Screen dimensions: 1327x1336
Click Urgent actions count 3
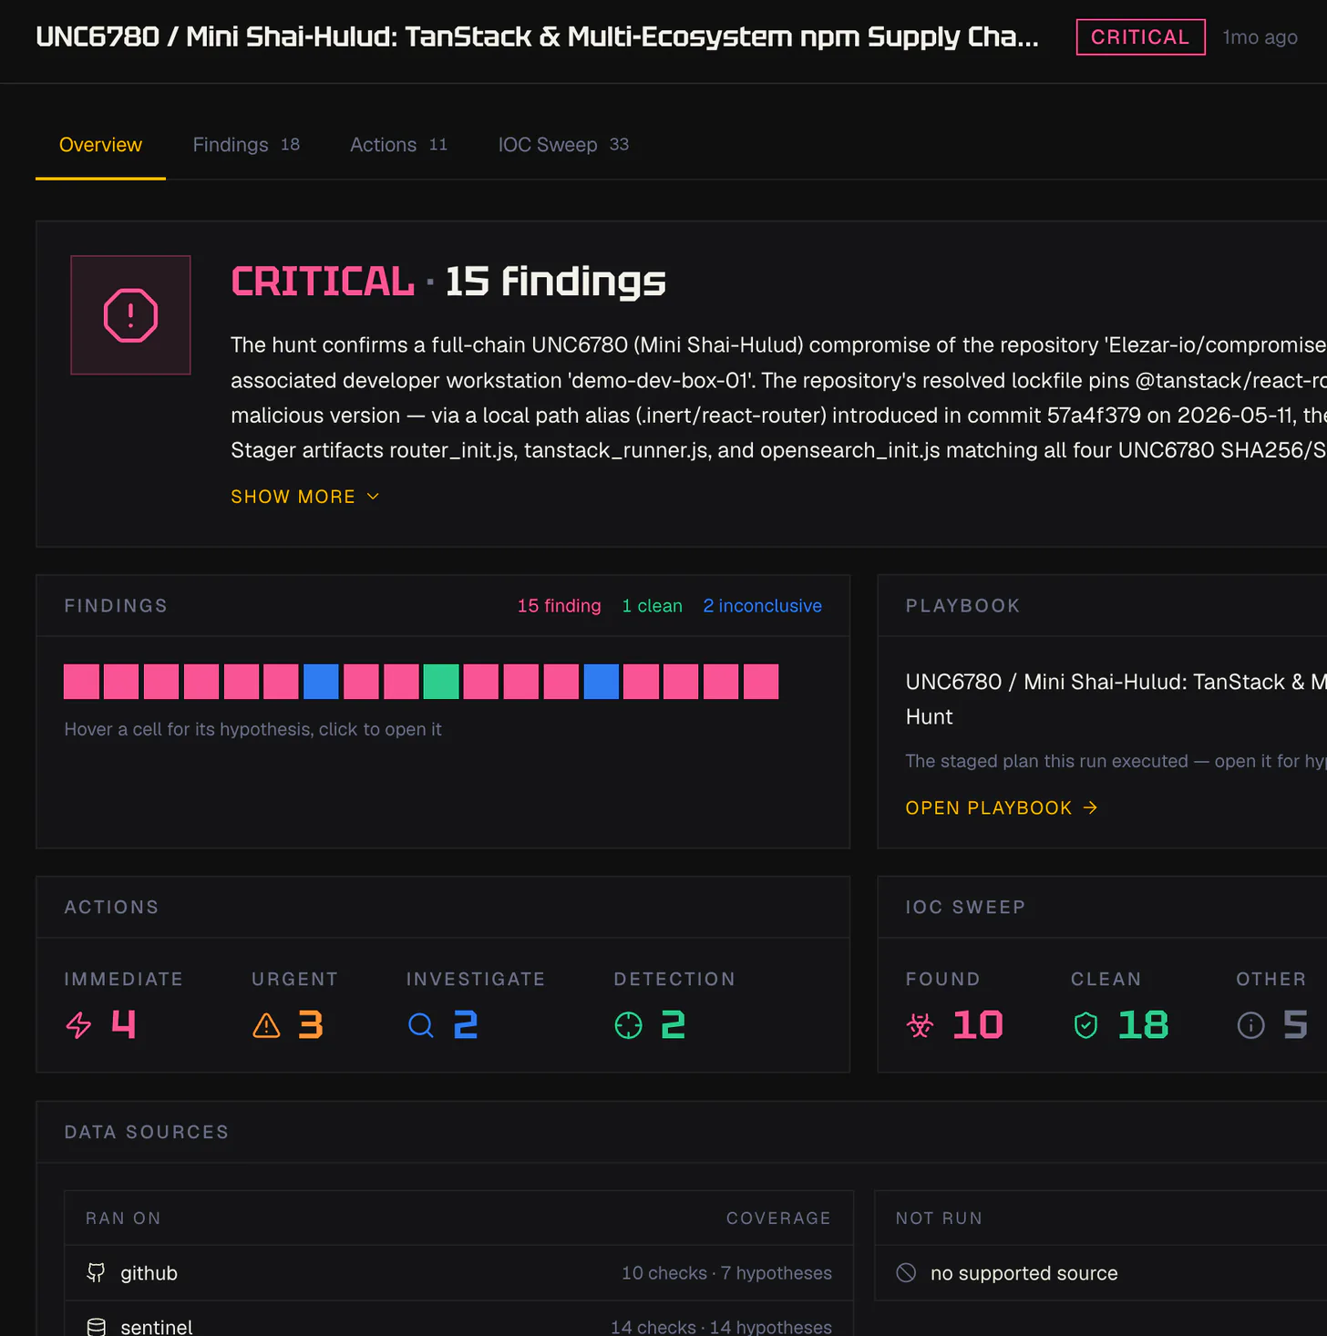311,1025
